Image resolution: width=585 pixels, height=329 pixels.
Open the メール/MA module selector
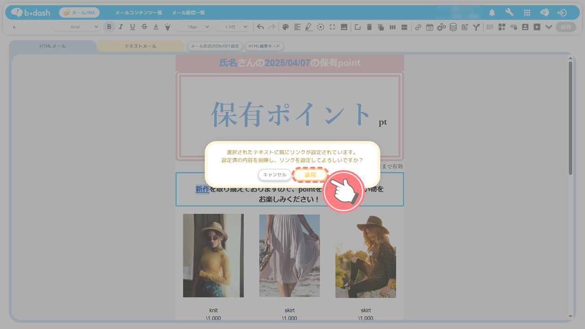click(x=80, y=12)
